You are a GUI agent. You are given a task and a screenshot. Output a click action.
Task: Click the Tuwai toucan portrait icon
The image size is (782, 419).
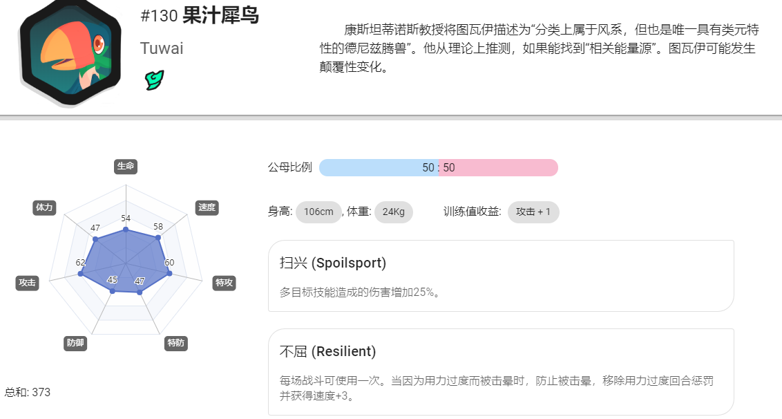(x=70, y=52)
